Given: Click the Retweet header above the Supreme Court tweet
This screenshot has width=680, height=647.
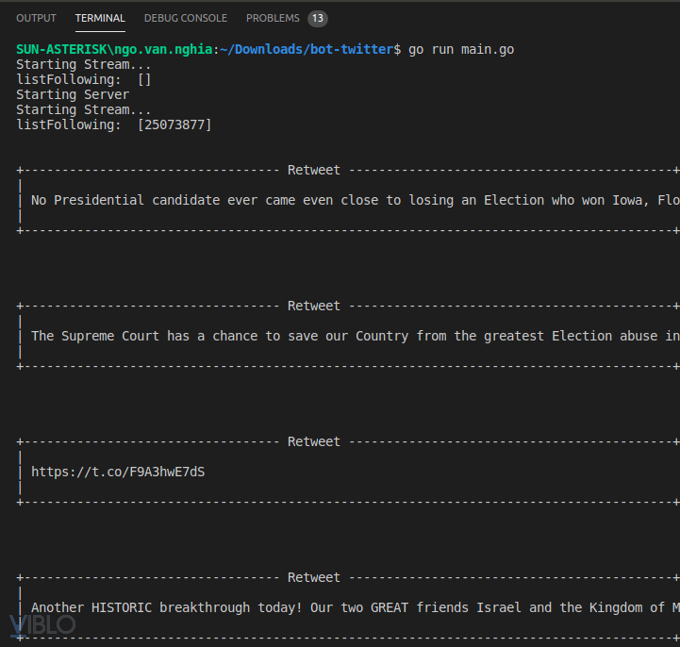Looking at the screenshot, I should (x=314, y=306).
